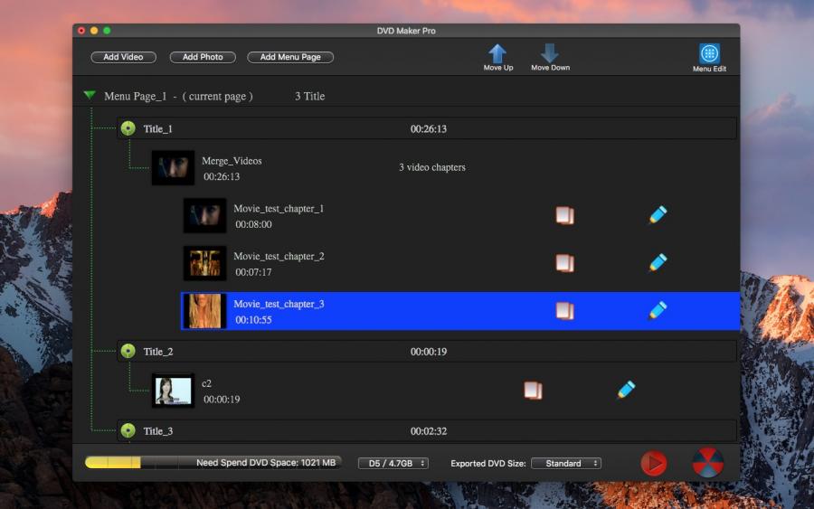This screenshot has width=814, height=509.
Task: Click the pencil edit icon for Movie_test_chapter_1
Action: point(658,214)
